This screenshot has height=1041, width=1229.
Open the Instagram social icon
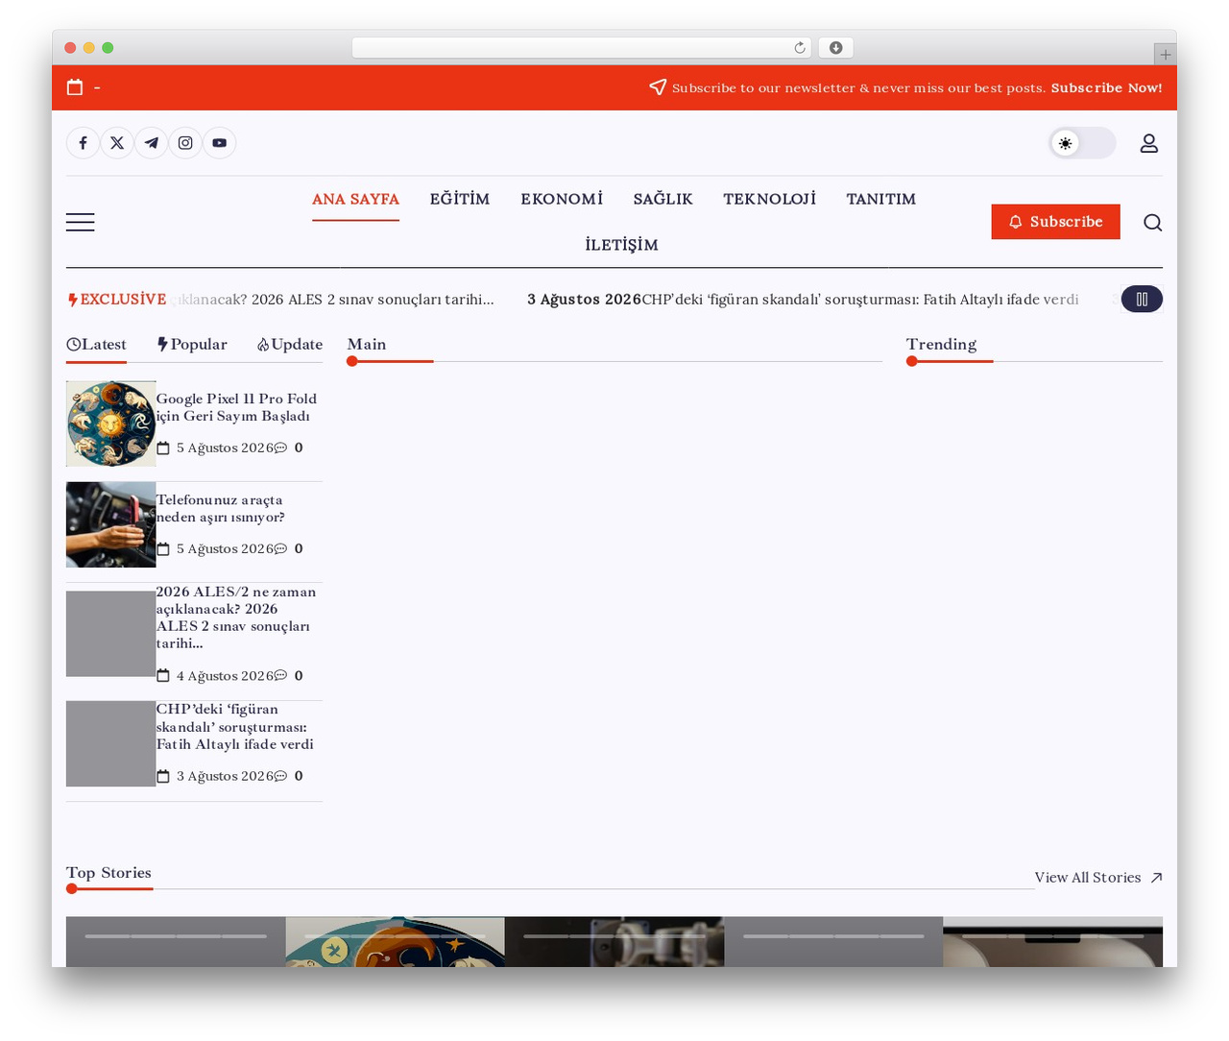point(185,143)
